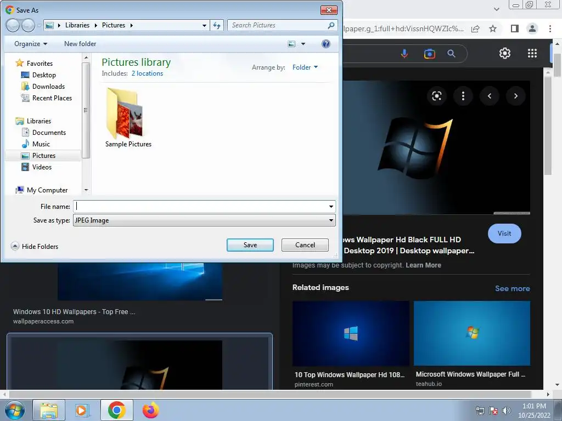Click the Action Center flag tray icon
Image resolution: width=562 pixels, height=421 pixels.
tap(493, 411)
